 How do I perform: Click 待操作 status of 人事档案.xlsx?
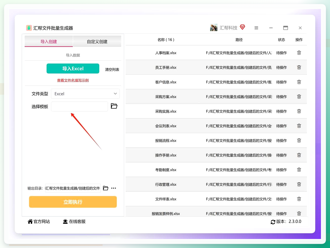[282, 53]
